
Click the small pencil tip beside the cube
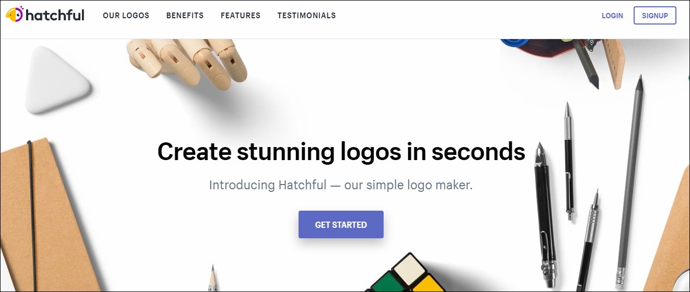(212, 278)
